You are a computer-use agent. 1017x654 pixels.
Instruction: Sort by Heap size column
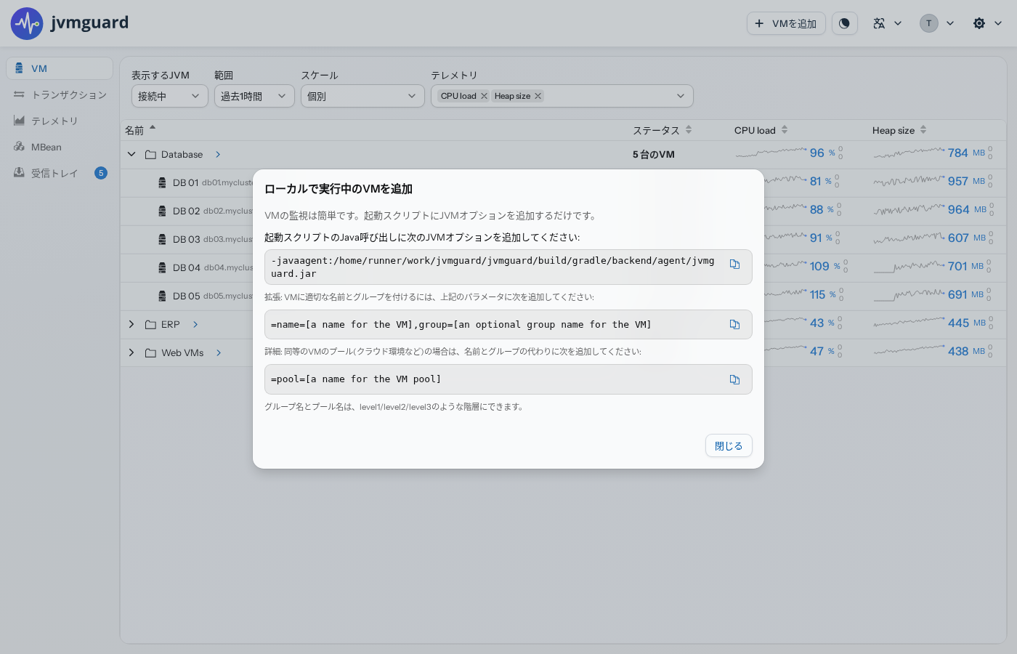pos(899,130)
